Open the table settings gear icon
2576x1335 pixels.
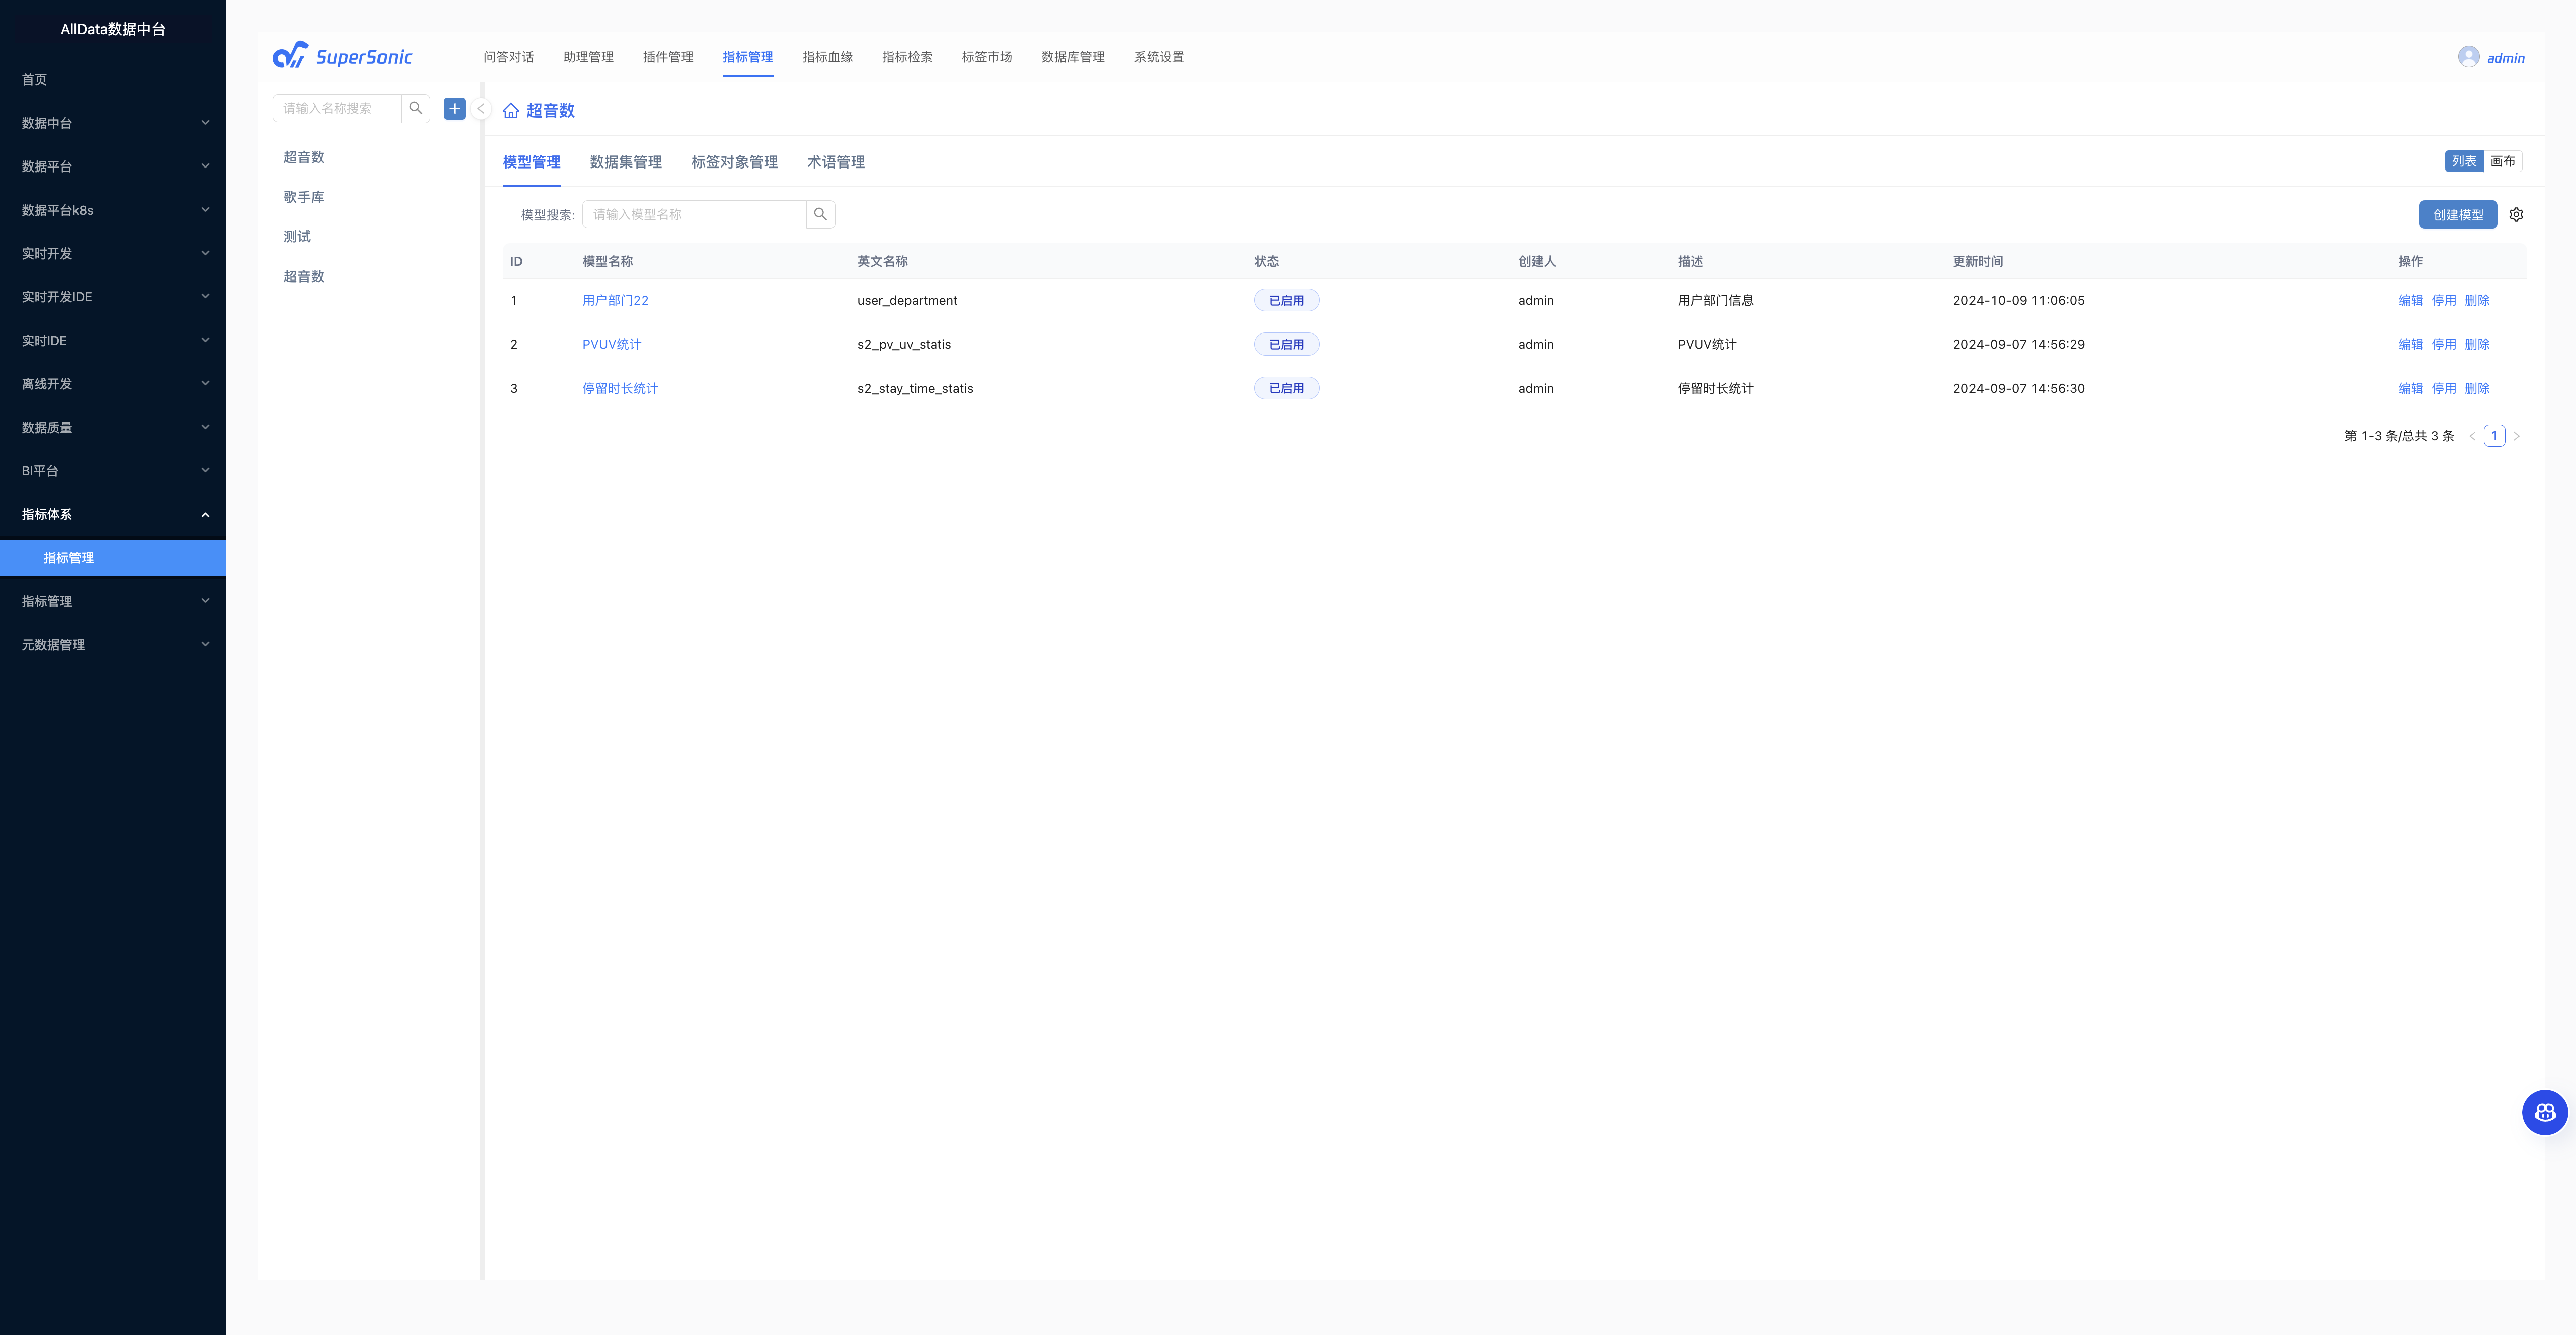tap(2516, 214)
